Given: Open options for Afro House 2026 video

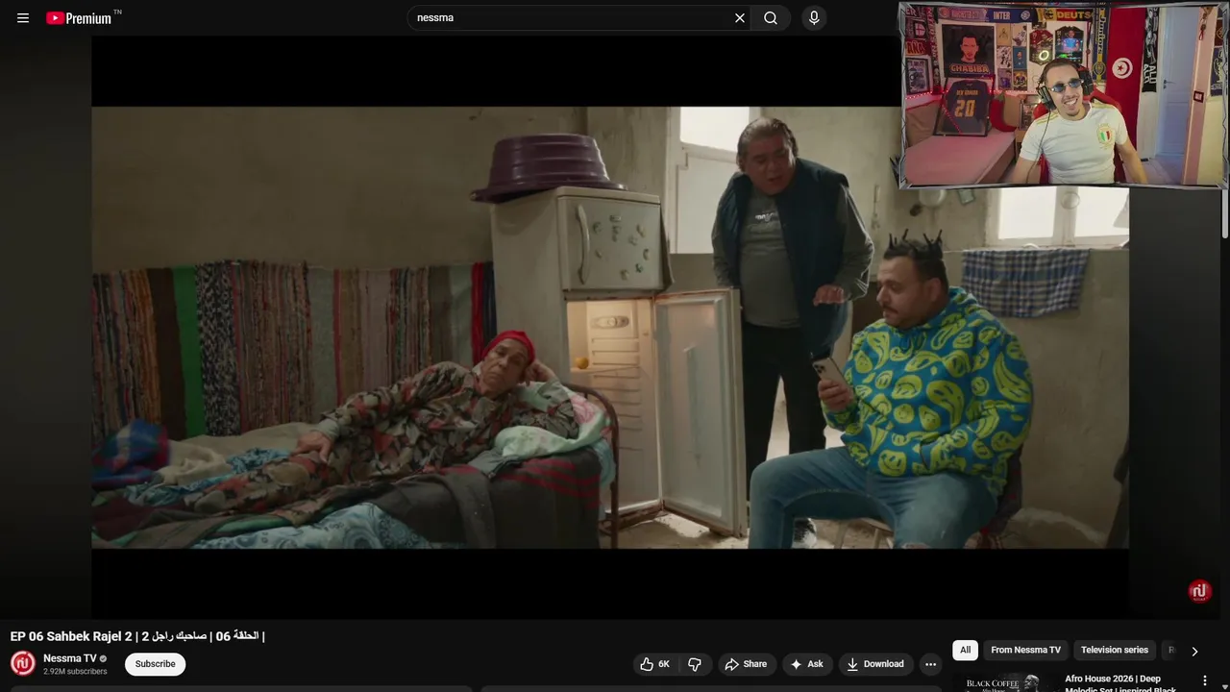Looking at the screenshot, I should (x=1205, y=680).
